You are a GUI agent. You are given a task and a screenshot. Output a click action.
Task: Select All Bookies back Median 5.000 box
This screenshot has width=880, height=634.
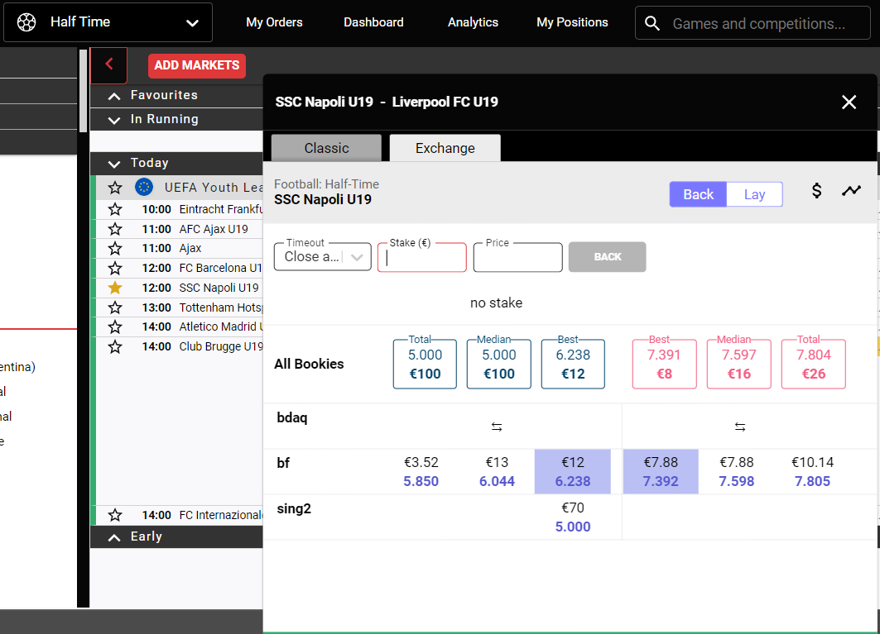coord(499,364)
